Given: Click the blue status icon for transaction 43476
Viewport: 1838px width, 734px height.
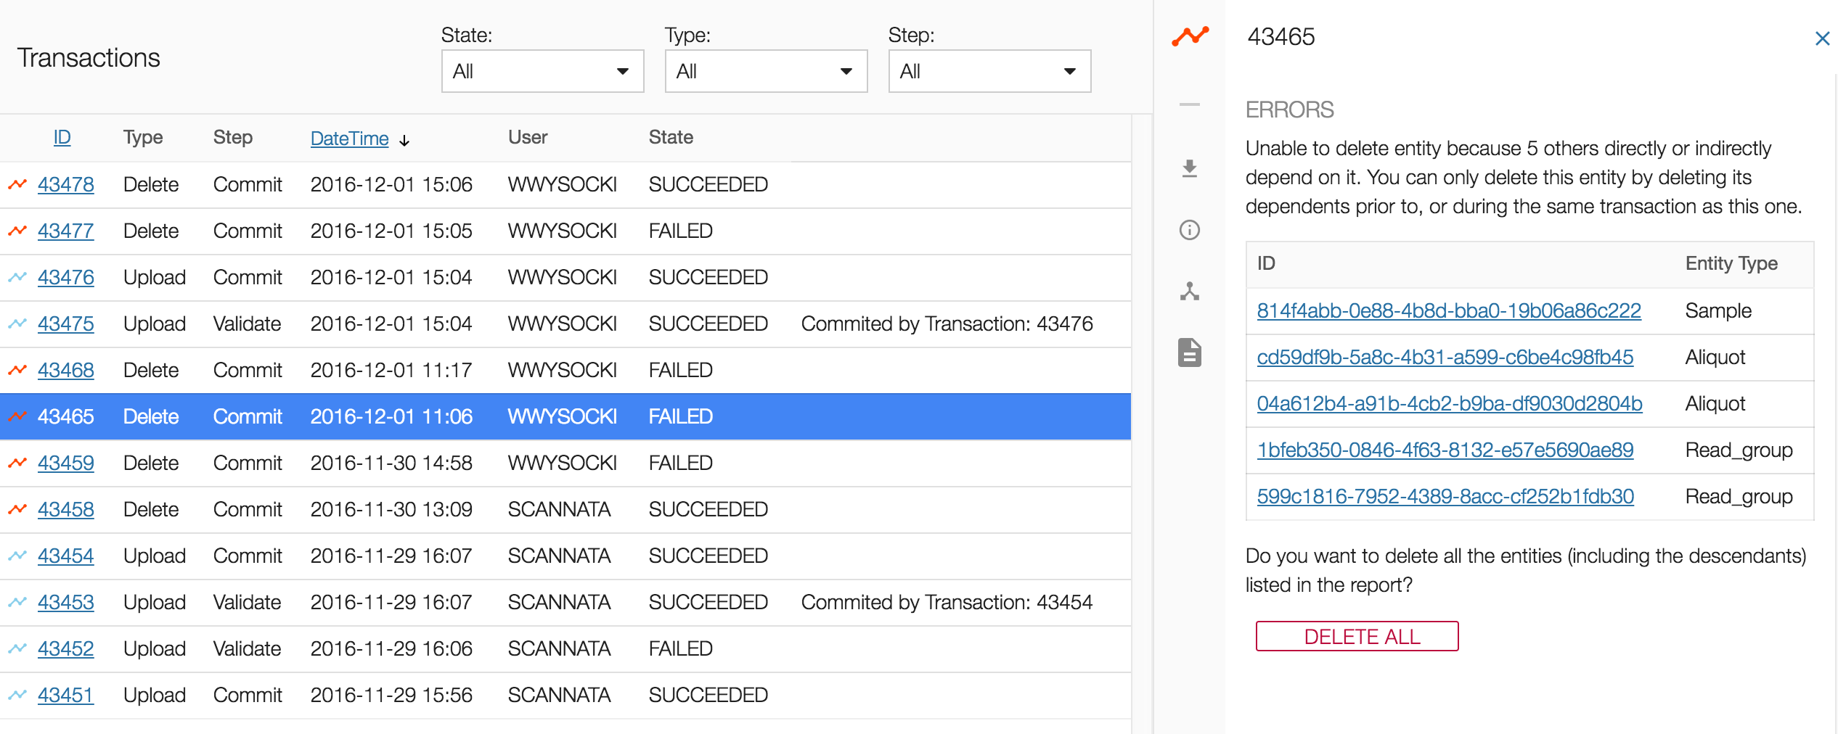Looking at the screenshot, I should tap(17, 277).
